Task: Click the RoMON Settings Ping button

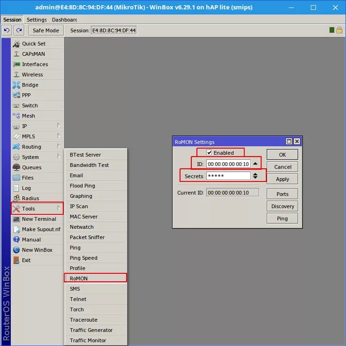Action: (x=282, y=218)
